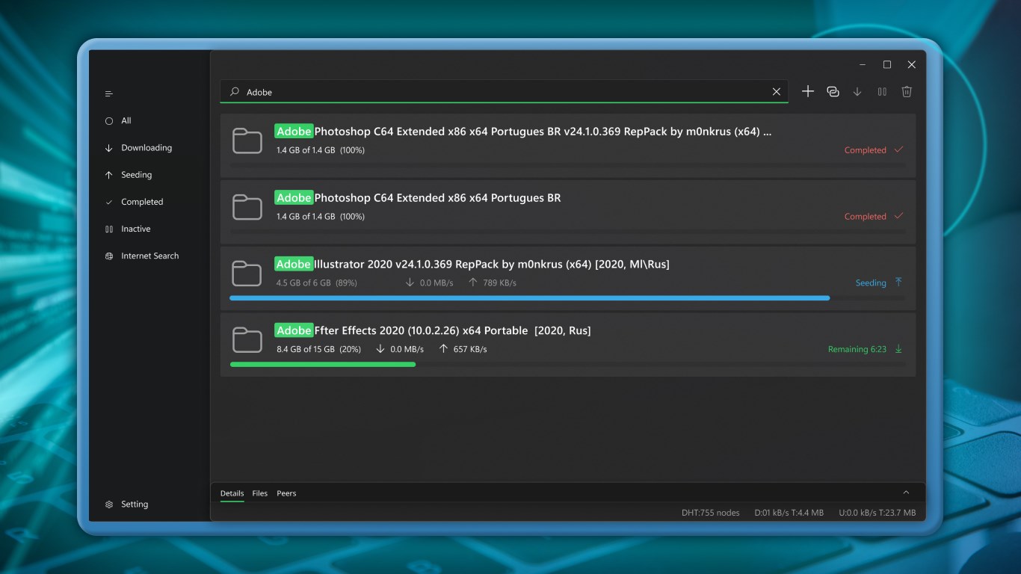
Task: Click the download arrow toolbar icon
Action: 857,91
